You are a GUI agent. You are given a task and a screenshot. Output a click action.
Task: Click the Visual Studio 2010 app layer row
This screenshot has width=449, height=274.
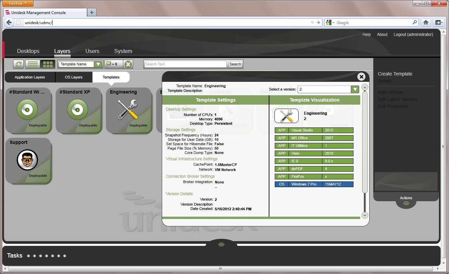(x=314, y=130)
